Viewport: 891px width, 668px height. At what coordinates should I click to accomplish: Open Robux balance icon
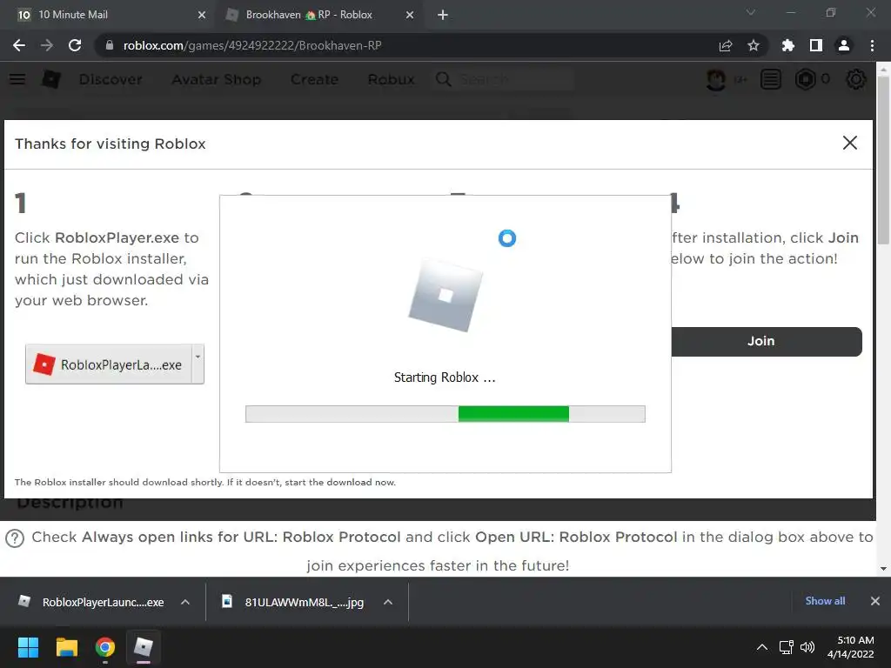(805, 79)
